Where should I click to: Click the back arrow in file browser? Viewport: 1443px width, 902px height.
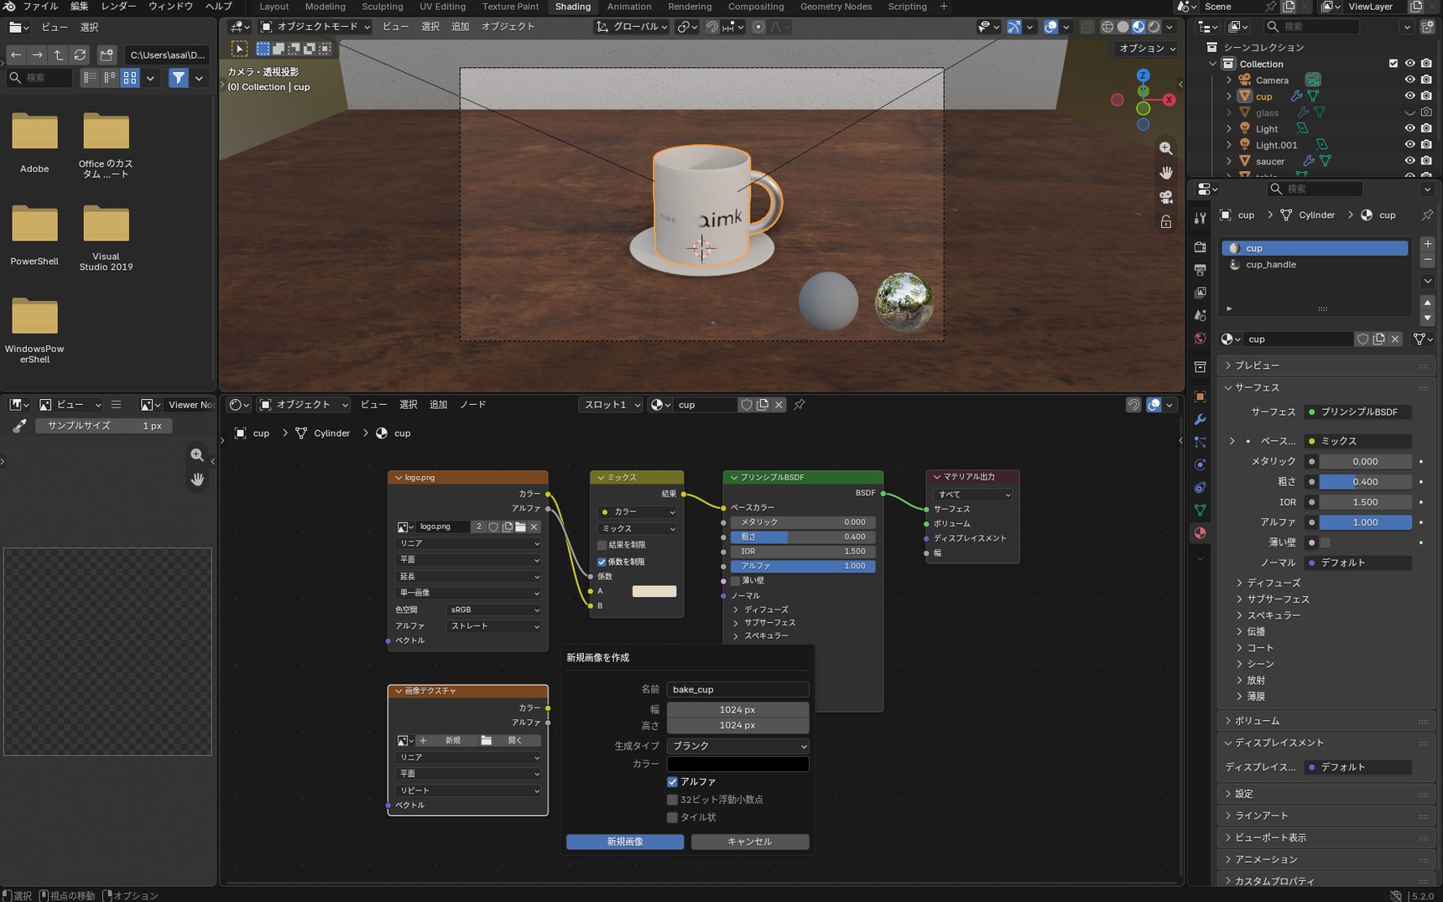click(16, 54)
